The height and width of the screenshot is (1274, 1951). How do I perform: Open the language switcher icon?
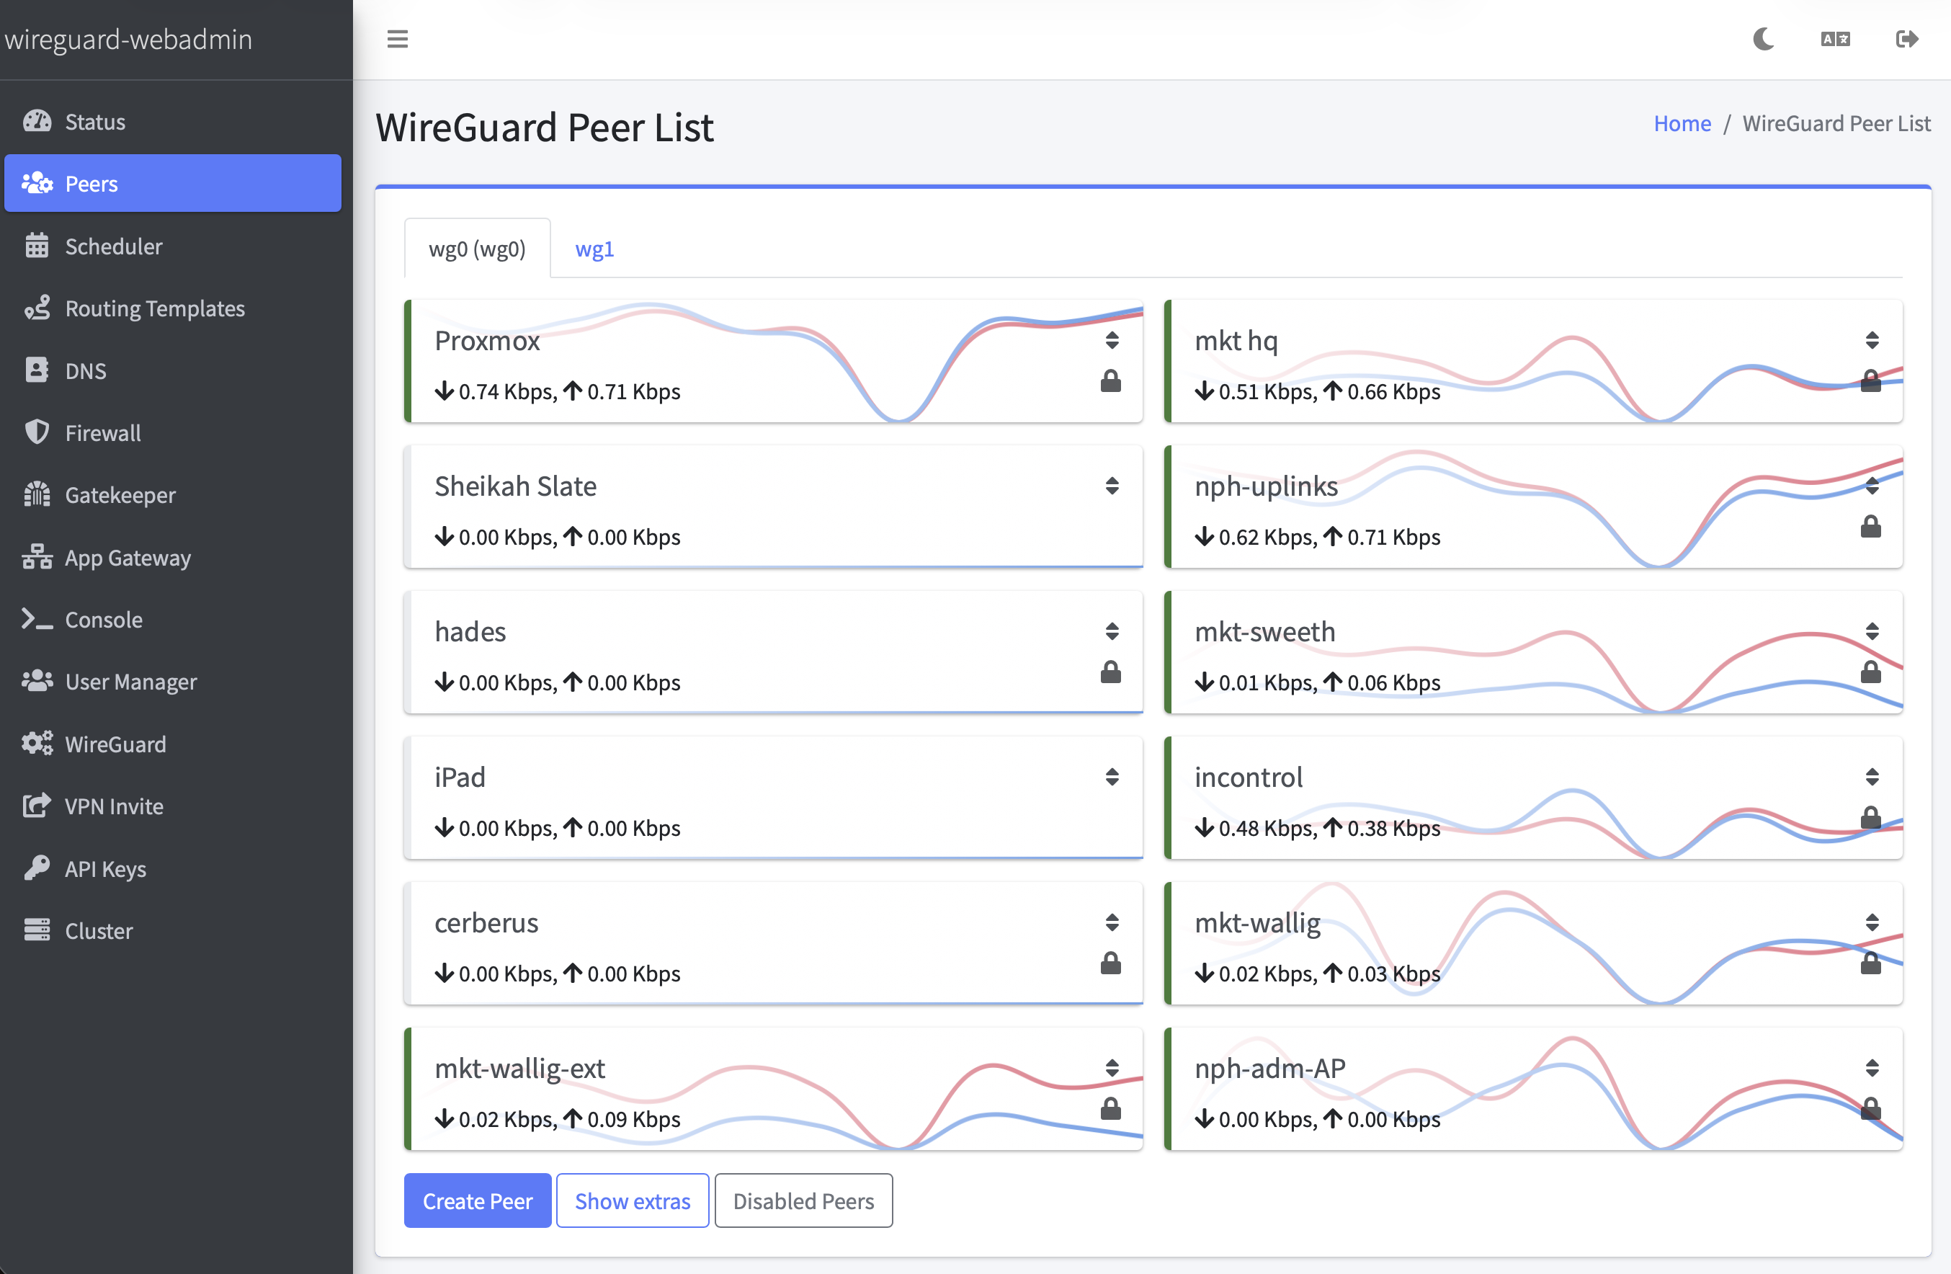(x=1834, y=38)
